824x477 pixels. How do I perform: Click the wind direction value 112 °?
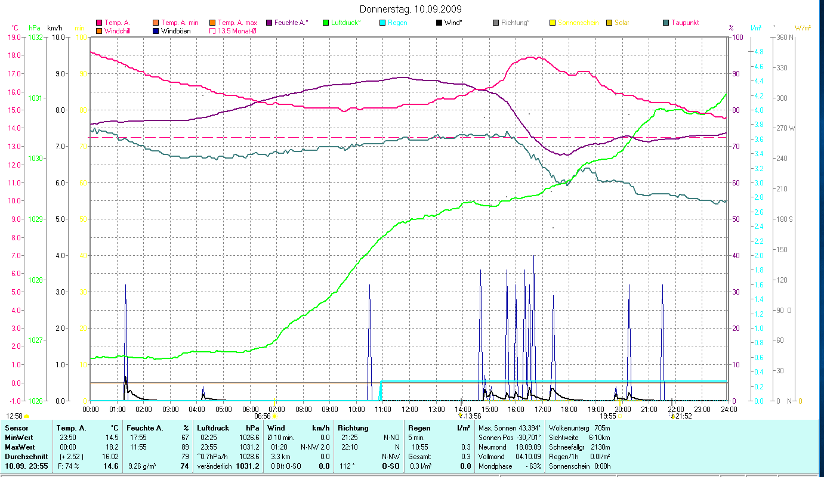click(x=347, y=466)
